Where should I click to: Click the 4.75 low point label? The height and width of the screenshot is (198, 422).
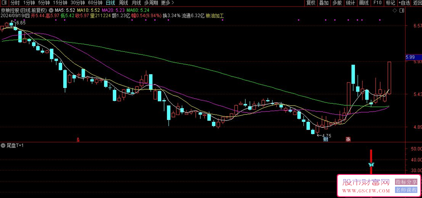click(x=326, y=135)
